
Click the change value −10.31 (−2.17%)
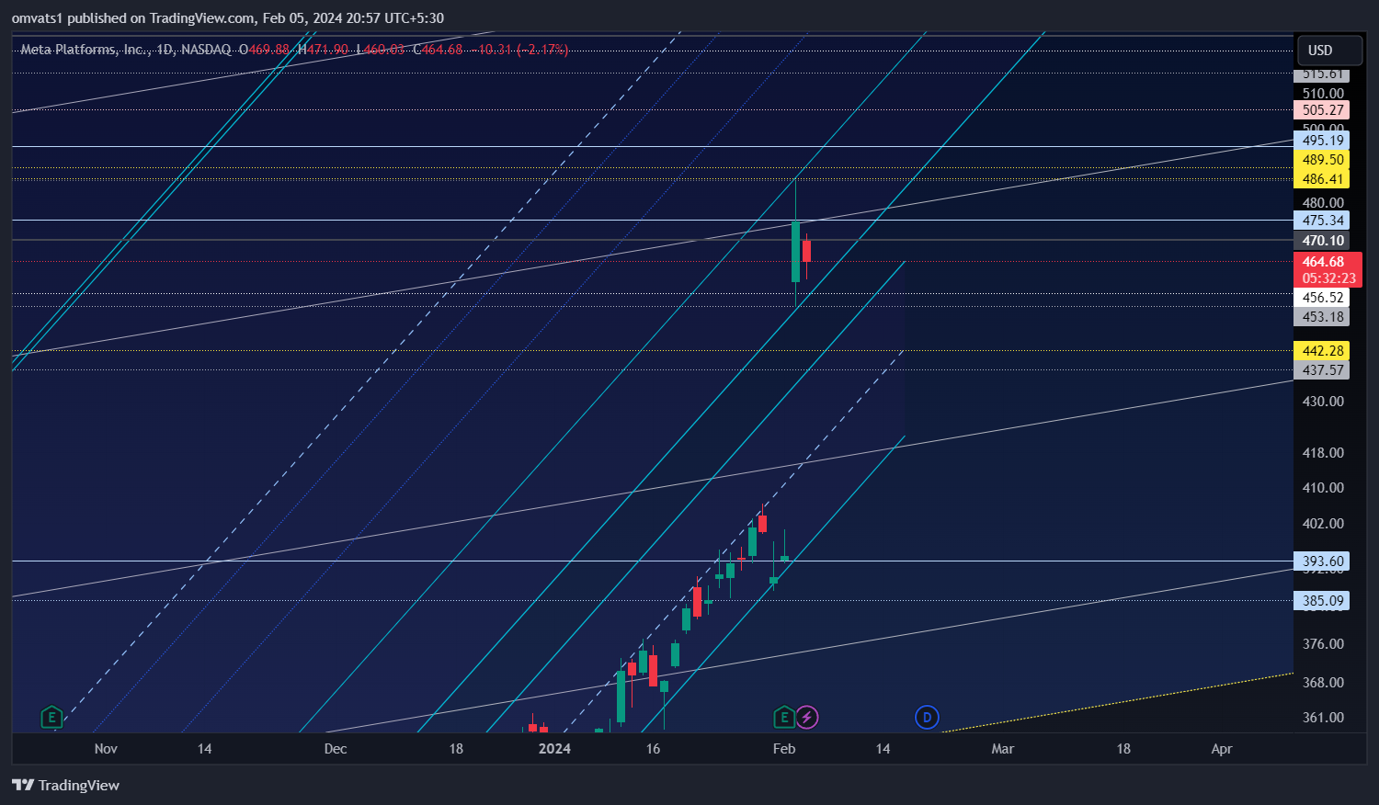pyautogui.click(x=519, y=50)
